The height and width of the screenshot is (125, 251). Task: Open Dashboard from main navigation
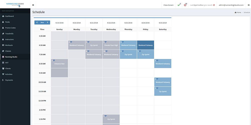pyautogui.click(x=15, y=16)
